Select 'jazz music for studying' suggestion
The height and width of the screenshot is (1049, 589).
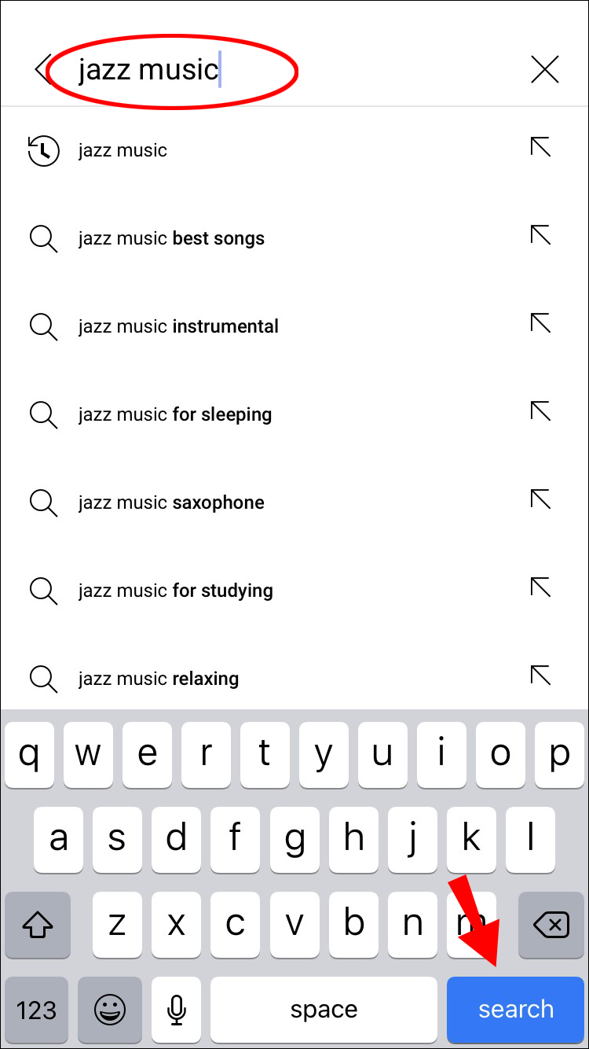176,591
